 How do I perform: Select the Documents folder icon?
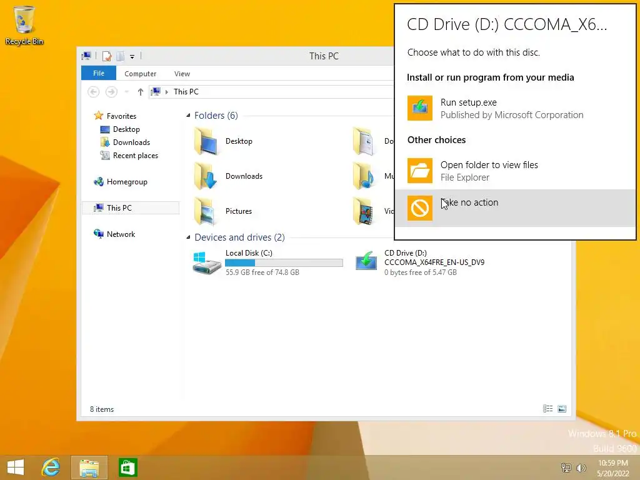pos(364,141)
